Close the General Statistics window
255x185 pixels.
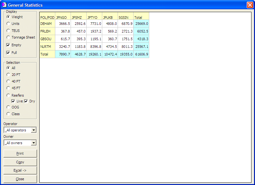click(x=250, y=5)
